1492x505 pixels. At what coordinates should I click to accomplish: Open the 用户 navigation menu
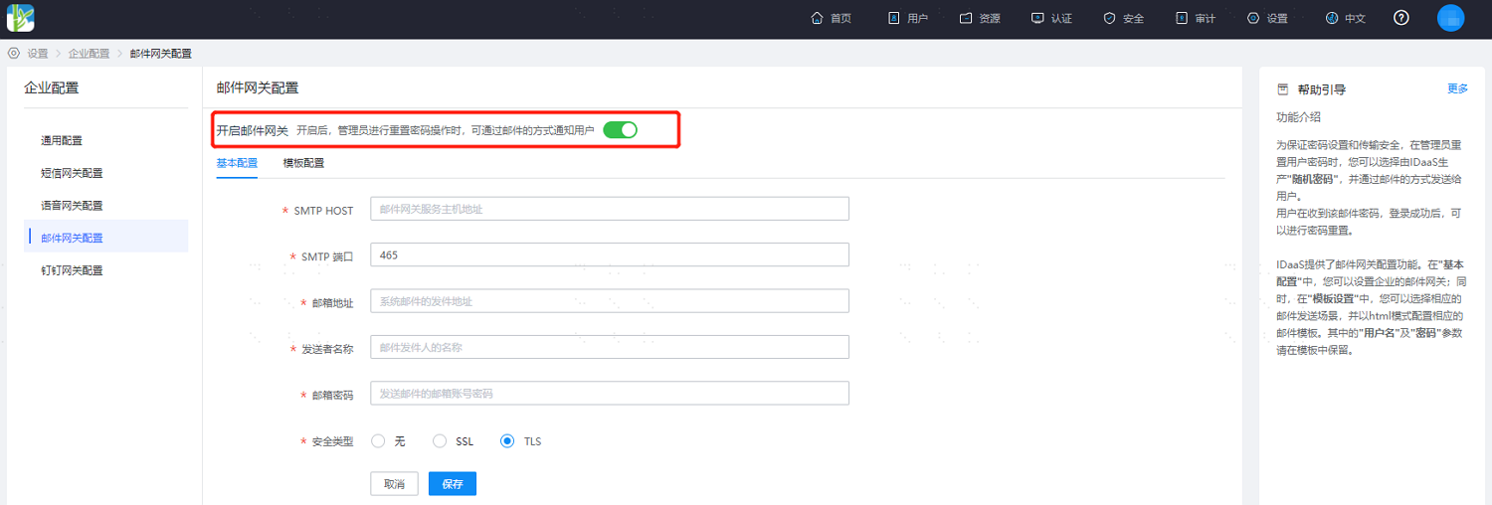point(907,18)
